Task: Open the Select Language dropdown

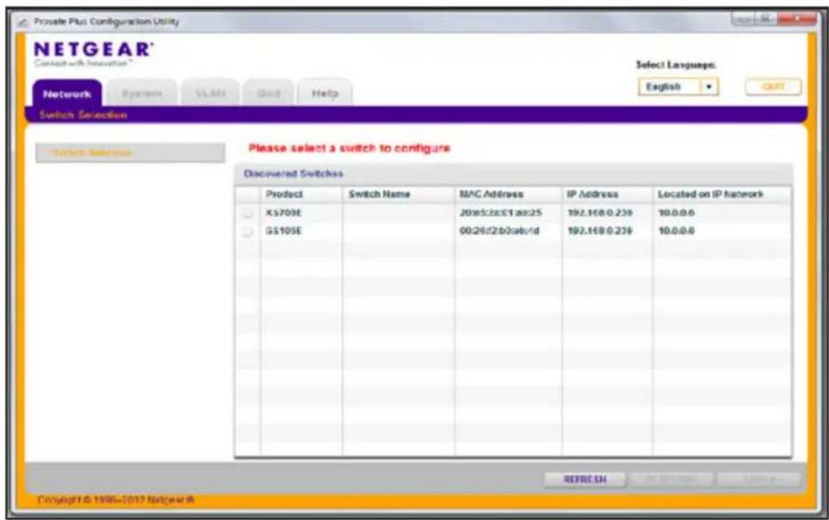Action: (678, 86)
